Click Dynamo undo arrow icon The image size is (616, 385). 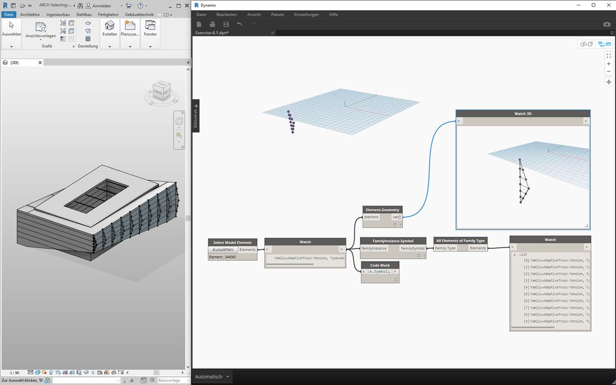click(x=240, y=24)
